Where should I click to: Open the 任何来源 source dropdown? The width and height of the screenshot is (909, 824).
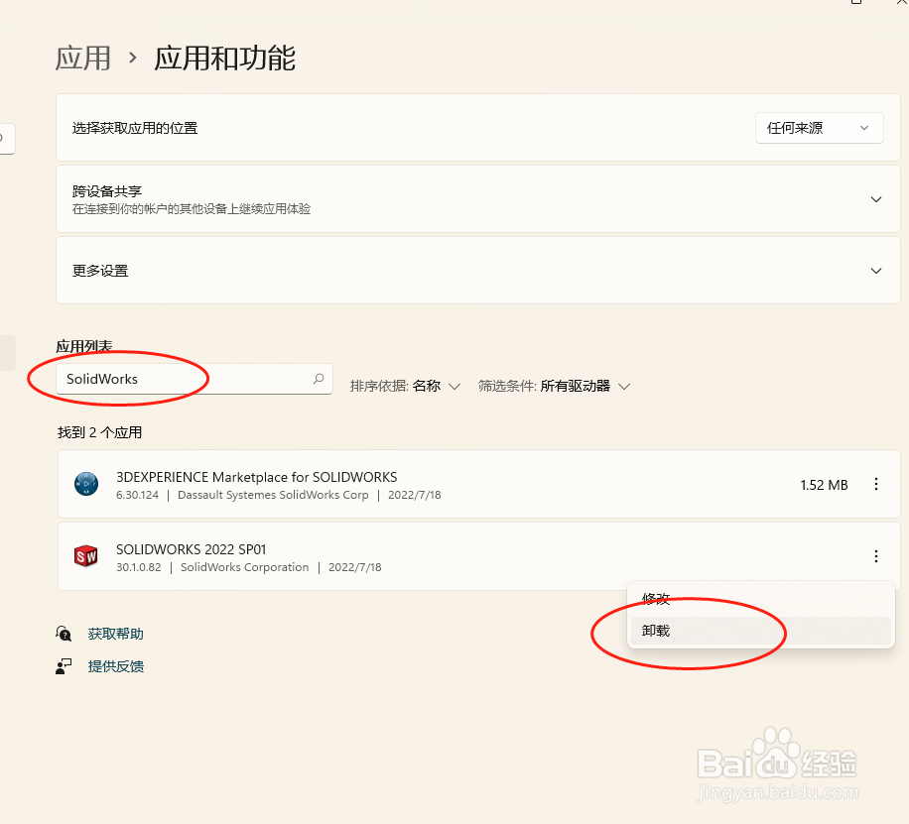pyautogui.click(x=819, y=128)
